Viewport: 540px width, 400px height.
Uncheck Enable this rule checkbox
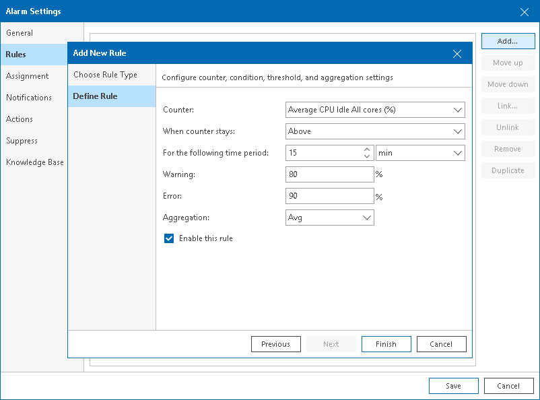[169, 238]
